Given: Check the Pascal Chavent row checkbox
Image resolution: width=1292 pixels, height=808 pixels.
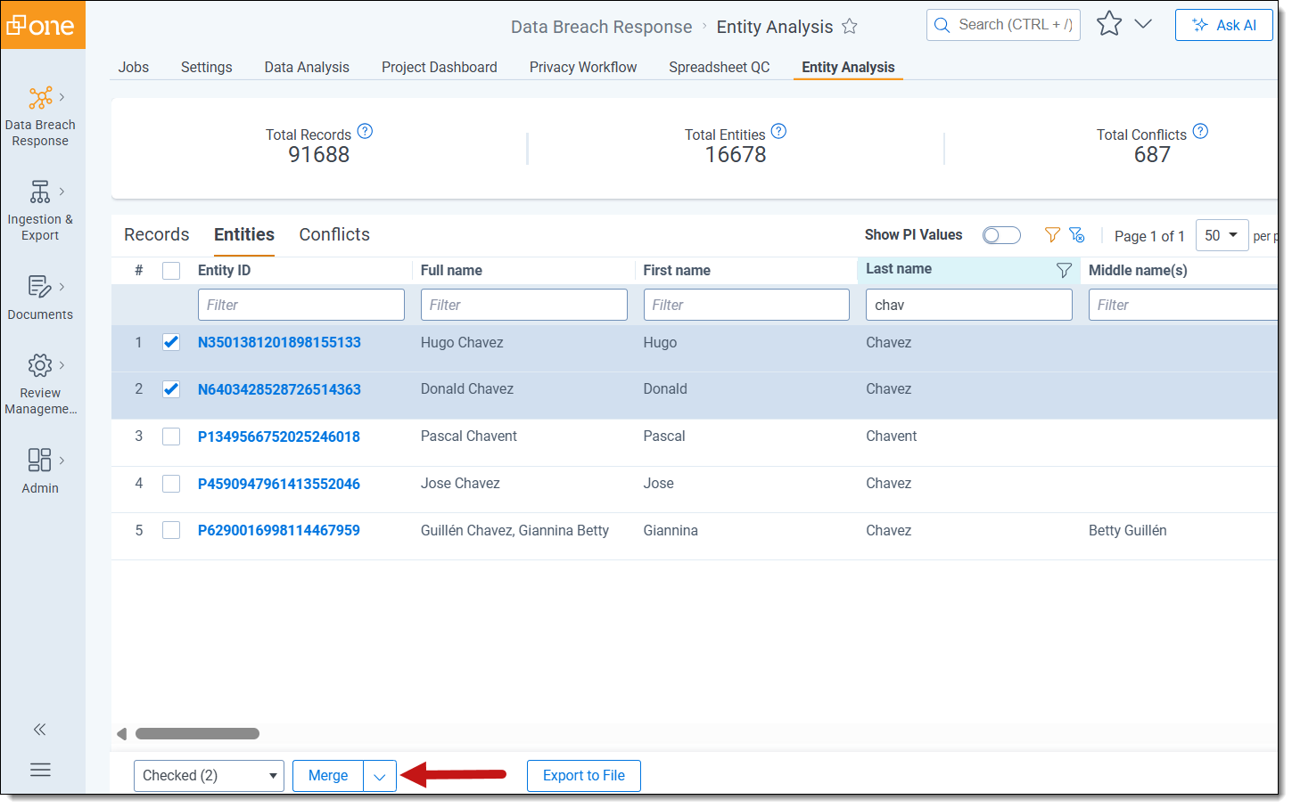Looking at the screenshot, I should point(171,437).
